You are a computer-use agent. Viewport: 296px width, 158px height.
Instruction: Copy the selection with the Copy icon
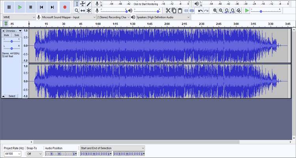point(174,11)
